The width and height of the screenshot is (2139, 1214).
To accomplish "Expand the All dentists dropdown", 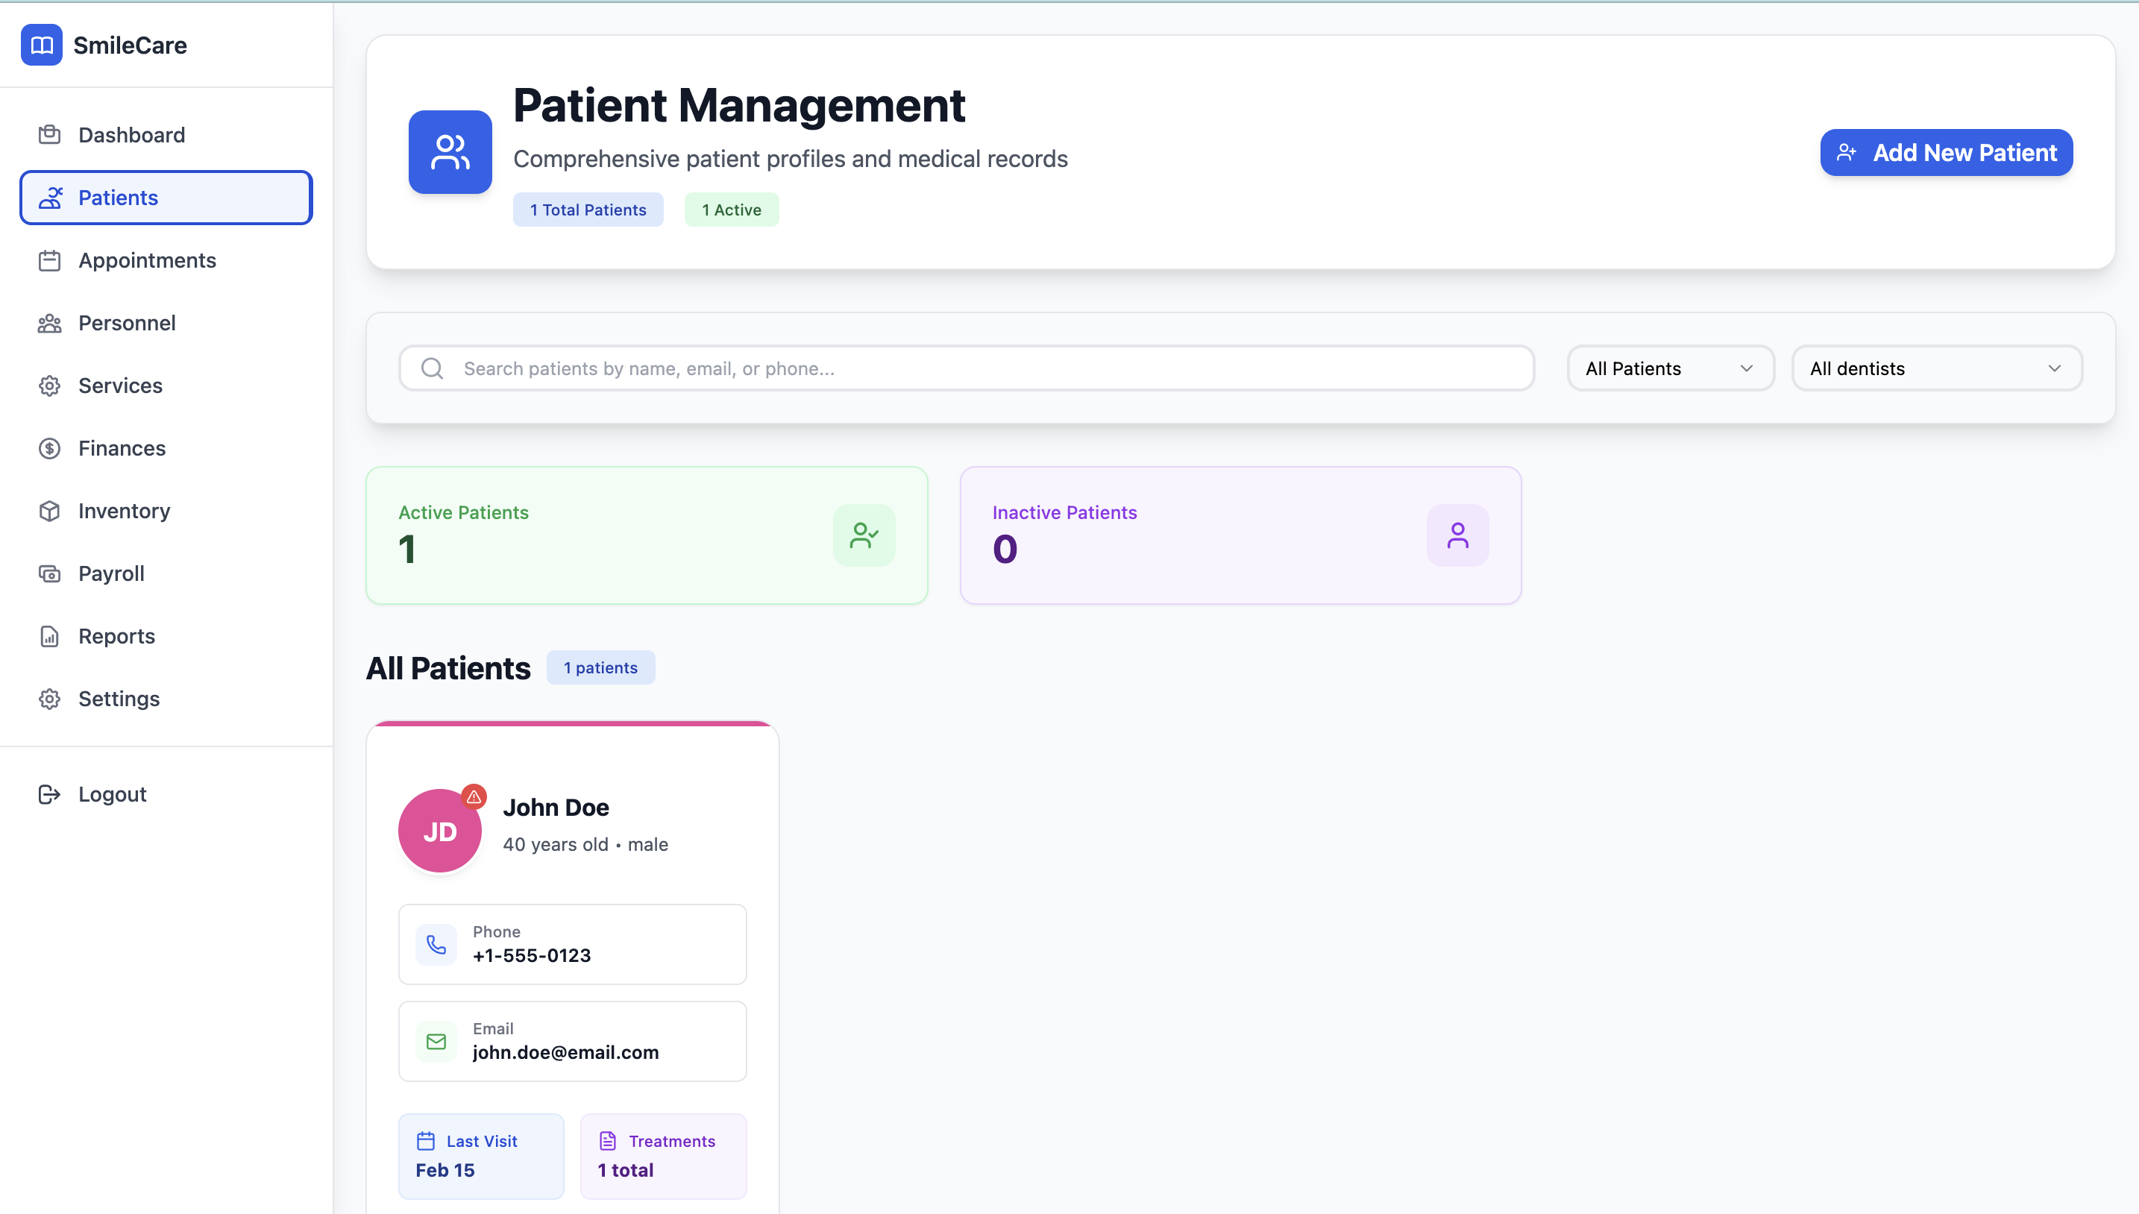I will pos(1935,368).
